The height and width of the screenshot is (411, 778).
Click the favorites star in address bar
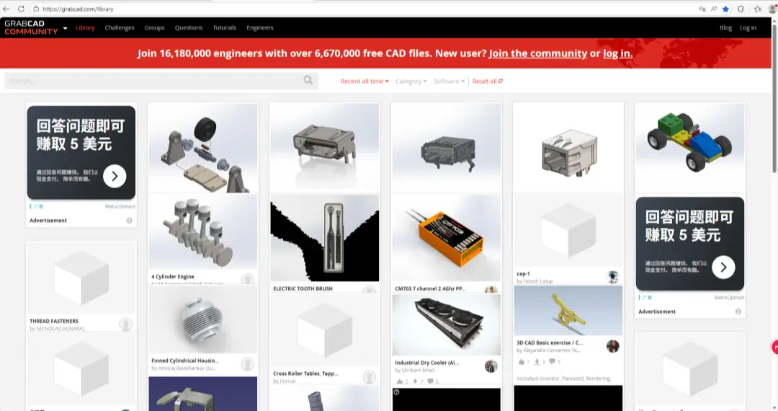(x=725, y=9)
